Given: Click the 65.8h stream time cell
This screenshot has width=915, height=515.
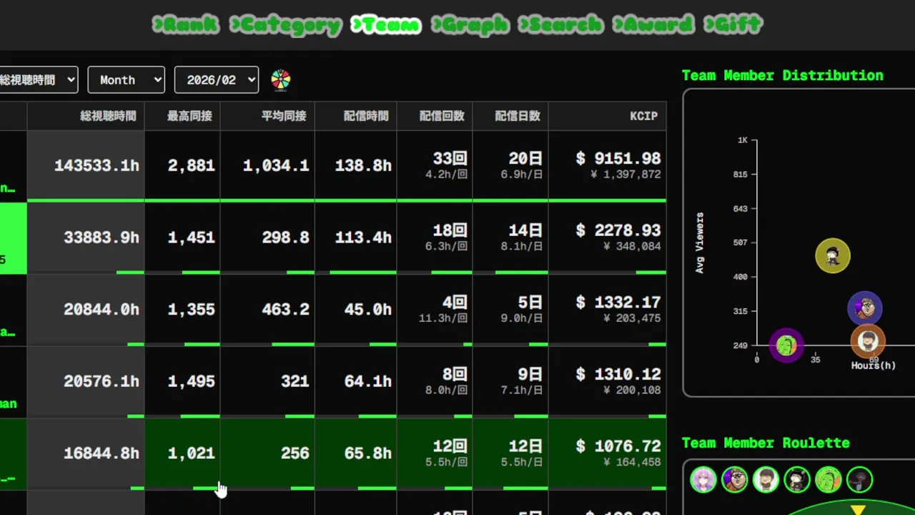Looking at the screenshot, I should pyautogui.click(x=356, y=453).
